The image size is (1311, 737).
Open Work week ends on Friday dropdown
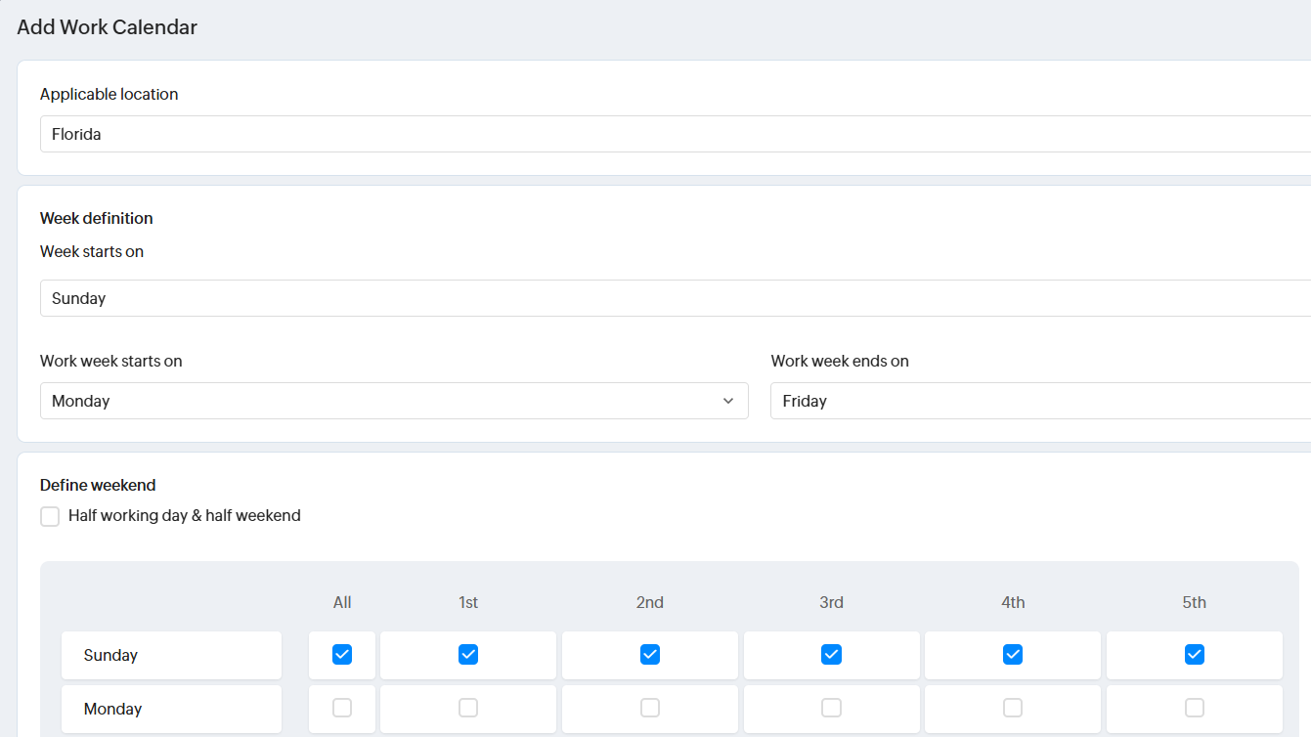[x=1040, y=401]
